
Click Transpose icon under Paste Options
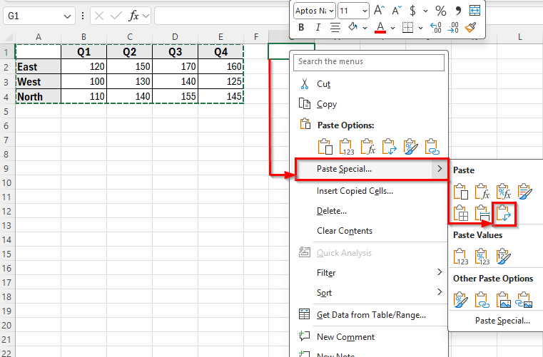390,147
